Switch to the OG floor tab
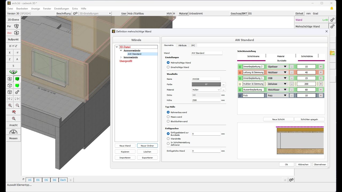 tap(46, 180)
